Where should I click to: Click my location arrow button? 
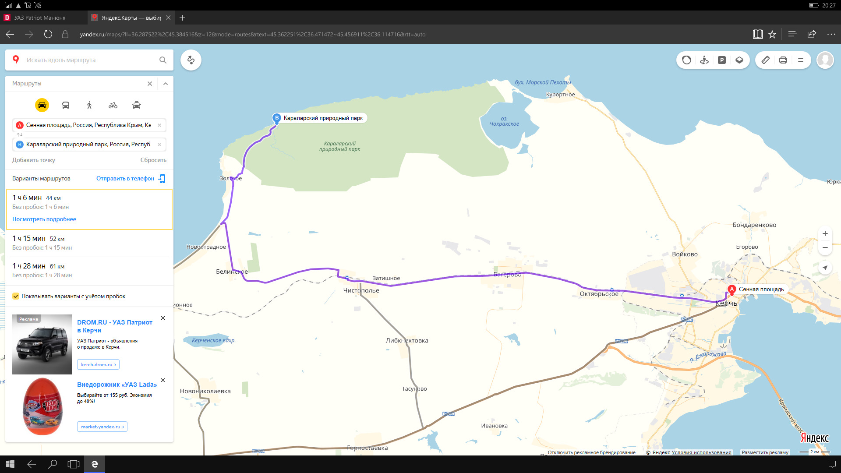point(825,268)
